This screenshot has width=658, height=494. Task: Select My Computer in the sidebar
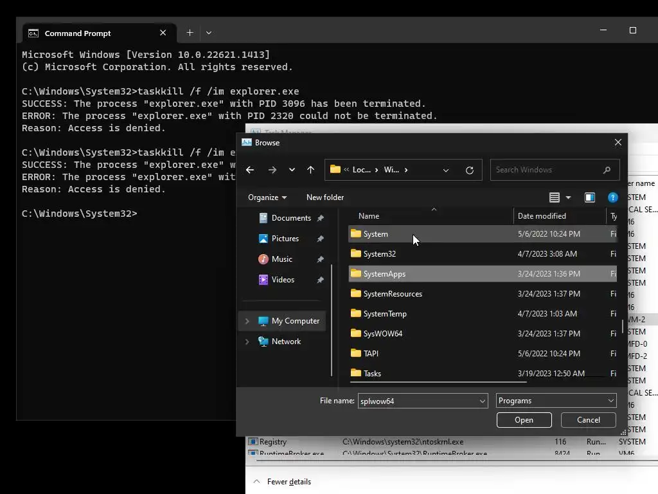(296, 320)
